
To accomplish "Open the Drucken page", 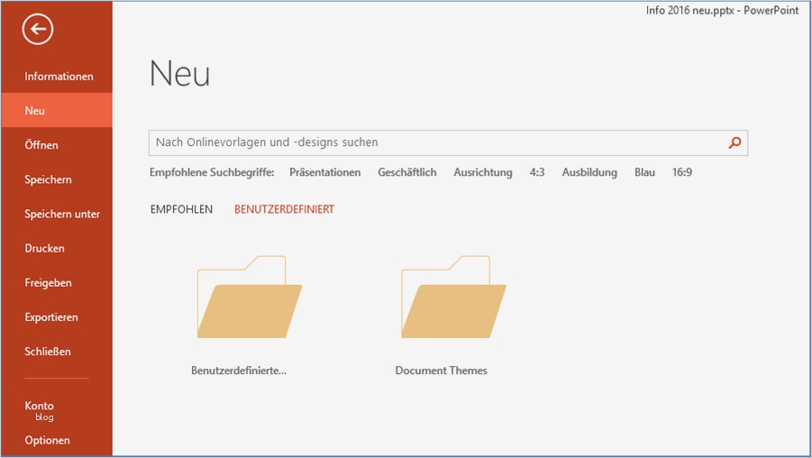I will (x=57, y=248).
